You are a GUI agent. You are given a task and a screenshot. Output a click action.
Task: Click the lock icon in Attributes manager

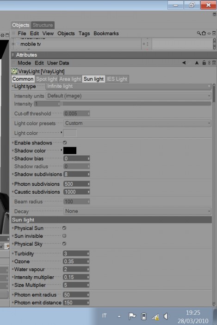(204, 63)
